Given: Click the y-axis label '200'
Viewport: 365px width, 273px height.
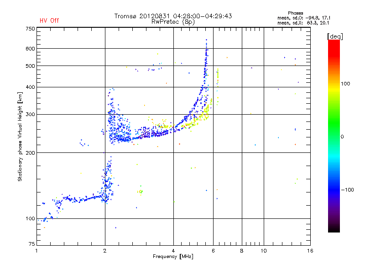Looking at the screenshot, I should (30, 153).
